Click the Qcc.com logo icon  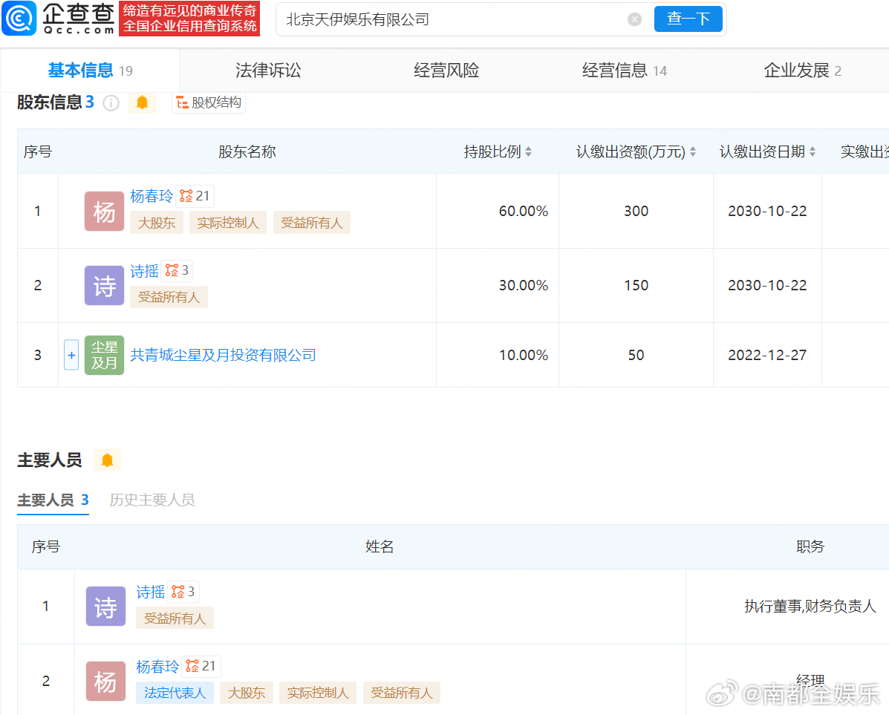[x=19, y=19]
